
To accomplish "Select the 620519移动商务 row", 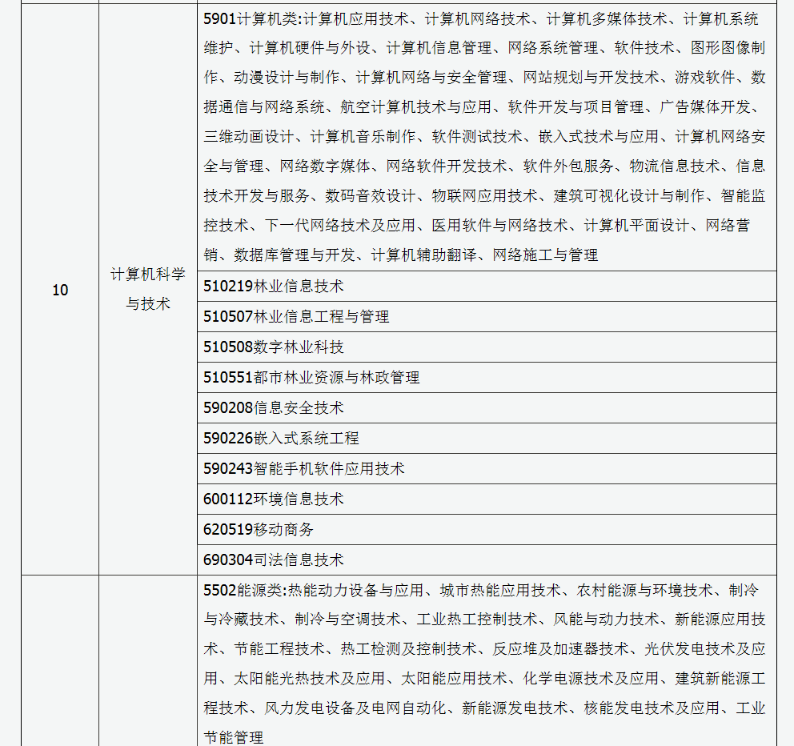I will pos(259,530).
